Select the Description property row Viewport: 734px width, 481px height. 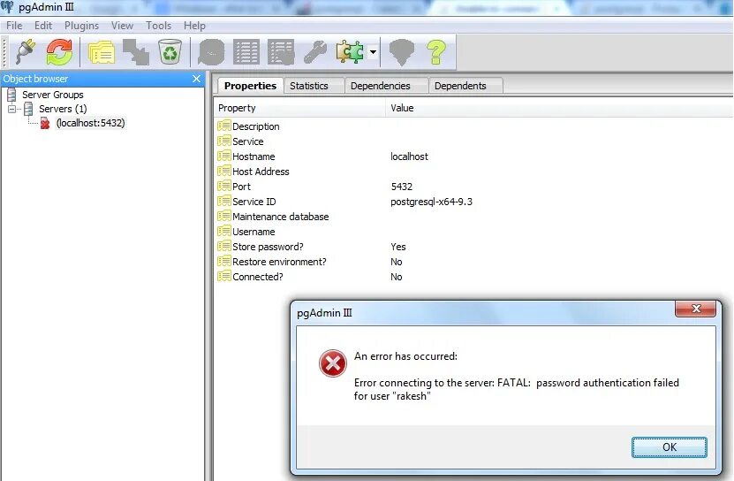tap(473, 126)
